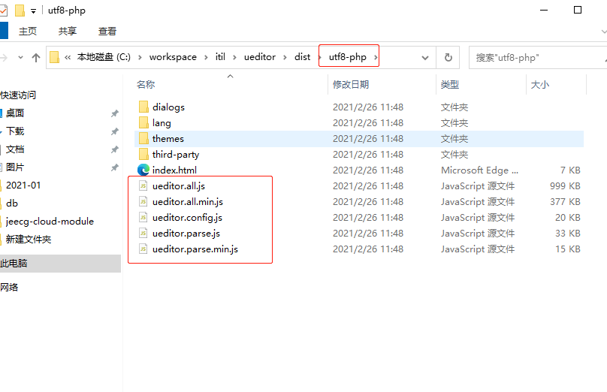Image resolution: width=607 pixels, height=392 pixels.
Task: Navigate to itil in breadcrumb
Action: click(x=220, y=57)
